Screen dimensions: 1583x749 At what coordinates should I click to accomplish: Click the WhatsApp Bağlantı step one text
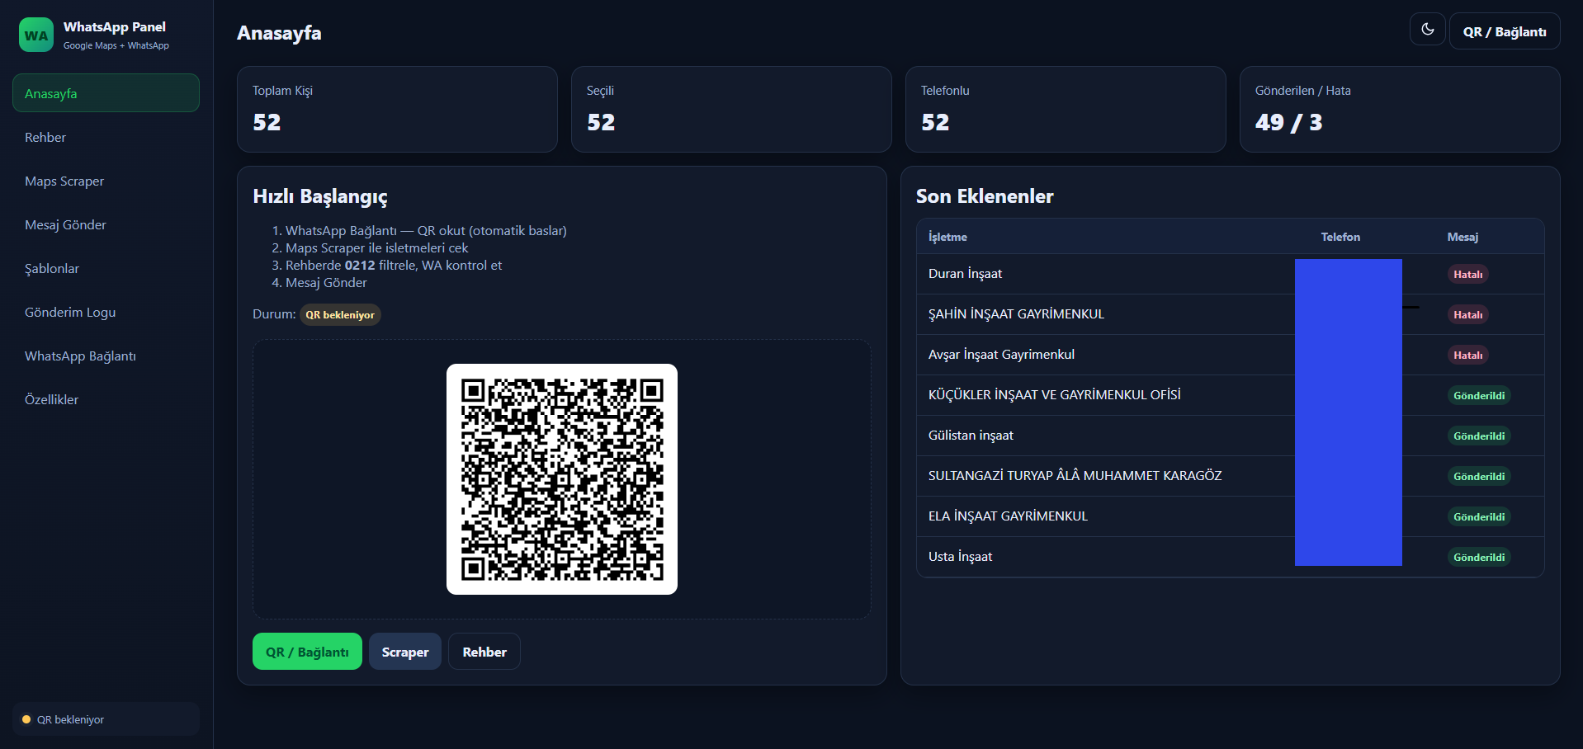pyautogui.click(x=426, y=231)
